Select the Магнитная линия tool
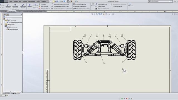 pyautogui.click(x=44, y=9)
